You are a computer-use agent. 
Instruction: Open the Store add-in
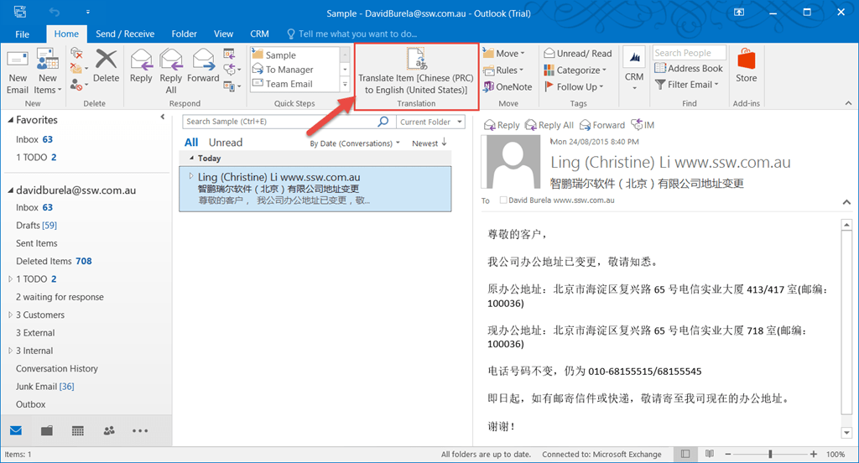click(x=746, y=65)
